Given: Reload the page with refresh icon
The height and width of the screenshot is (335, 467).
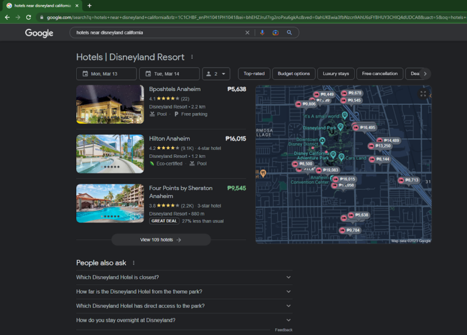Looking at the screenshot, I should coord(29,17).
